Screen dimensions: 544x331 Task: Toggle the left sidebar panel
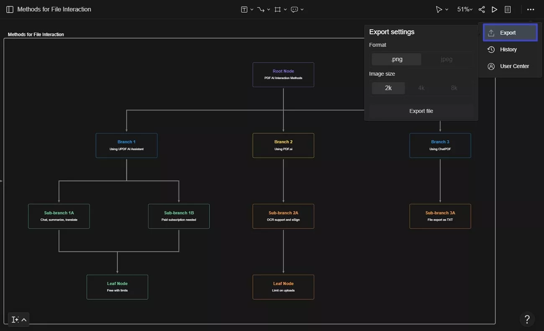click(x=9, y=9)
